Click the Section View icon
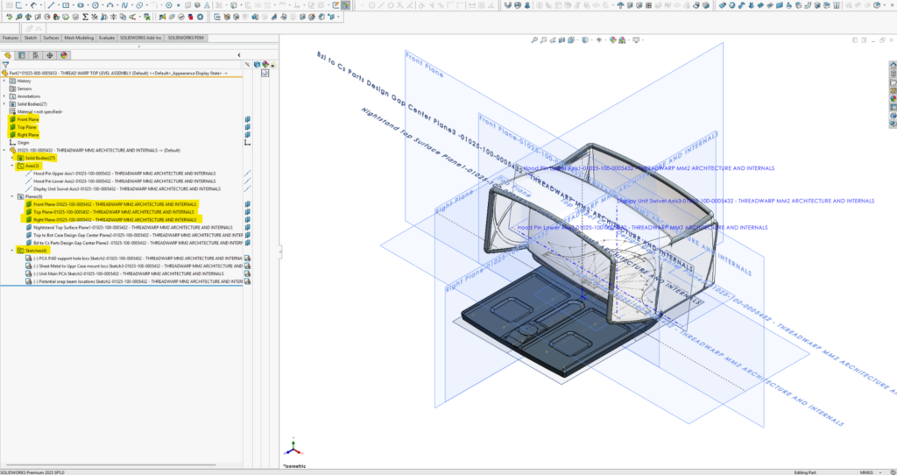Image resolution: width=897 pixels, height=475 pixels. coord(562,40)
